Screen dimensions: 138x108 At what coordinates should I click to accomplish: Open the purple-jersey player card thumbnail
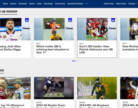[x=129, y=29]
